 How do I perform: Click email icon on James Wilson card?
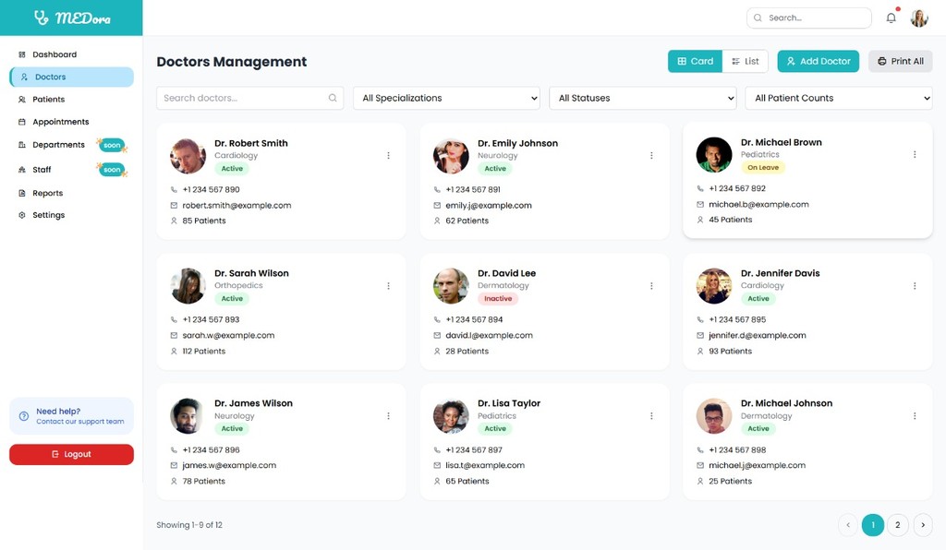coord(174,466)
